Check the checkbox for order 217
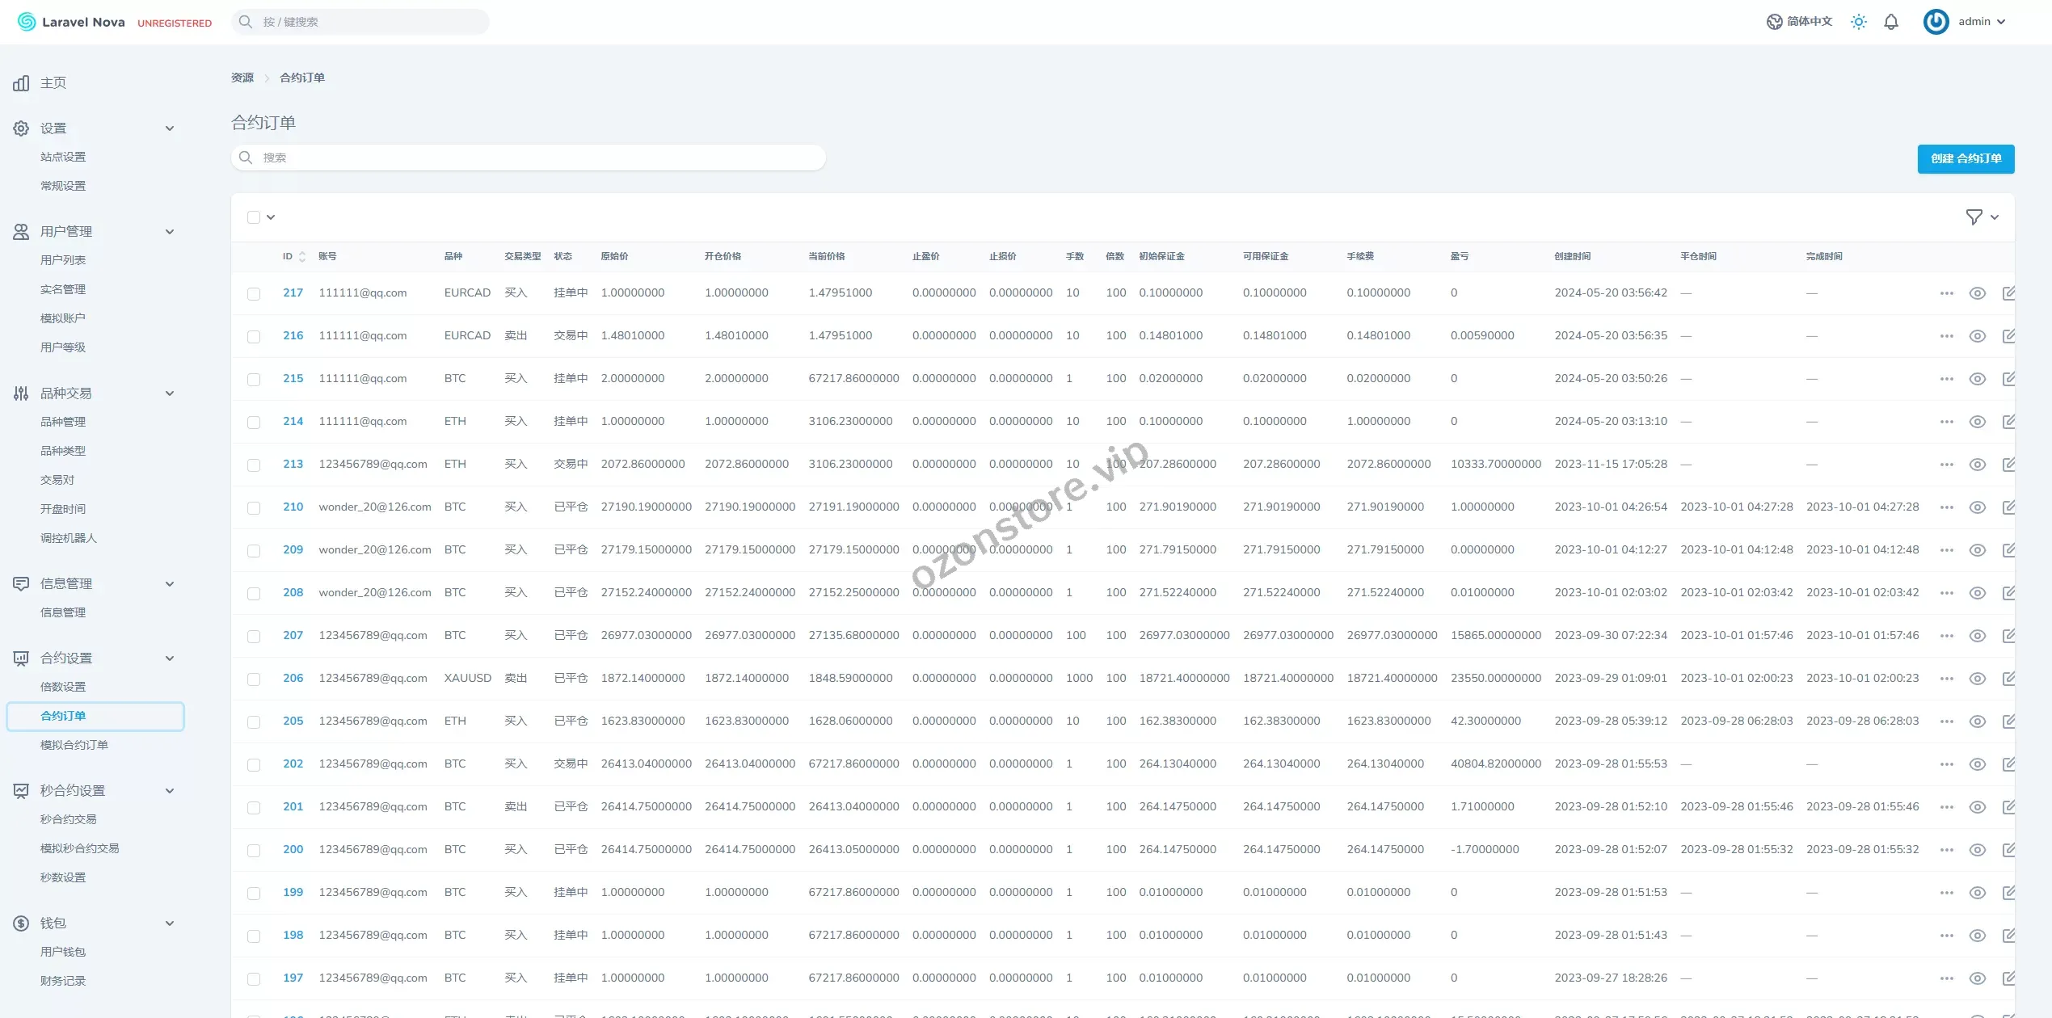 [254, 294]
